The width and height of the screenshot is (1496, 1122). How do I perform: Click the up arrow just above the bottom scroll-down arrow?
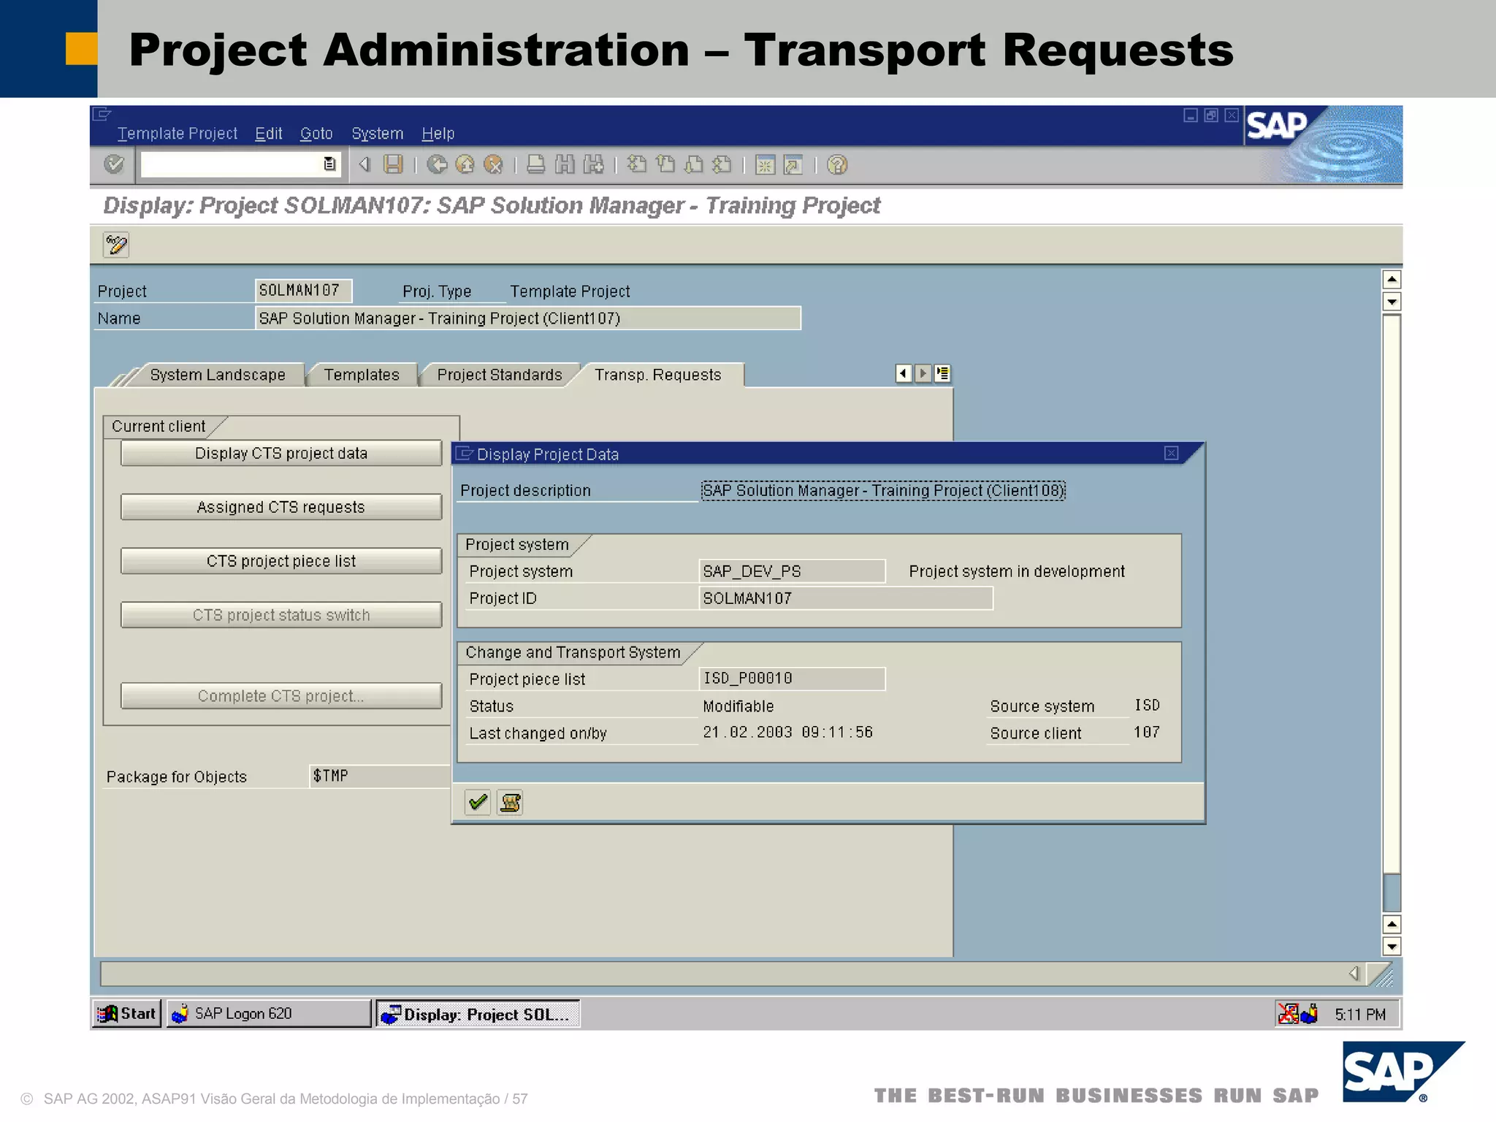point(1392,925)
